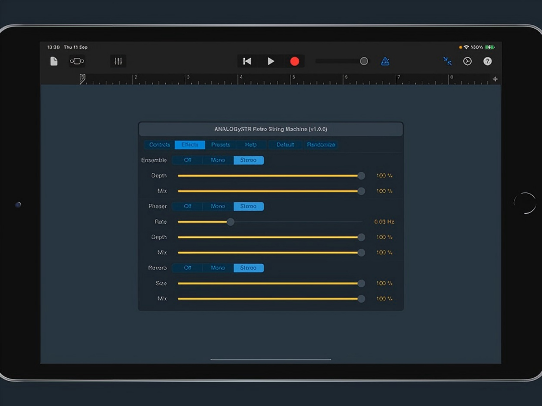This screenshot has height=406, width=542.
Task: Jump to song beginning
Action: point(247,61)
